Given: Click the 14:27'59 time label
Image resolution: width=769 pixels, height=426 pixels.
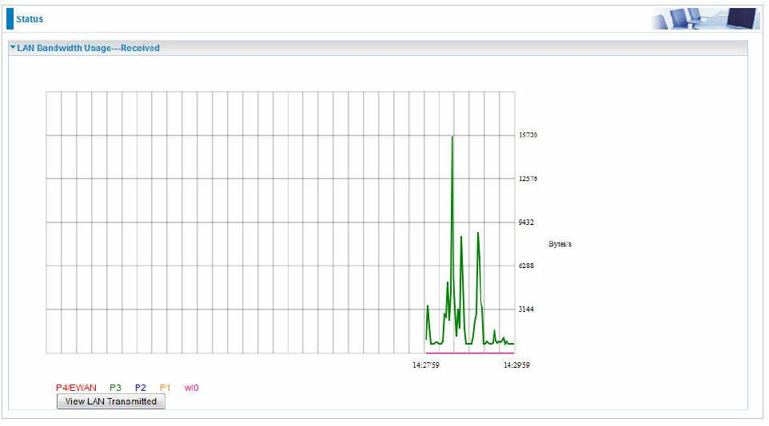Looking at the screenshot, I should (426, 365).
